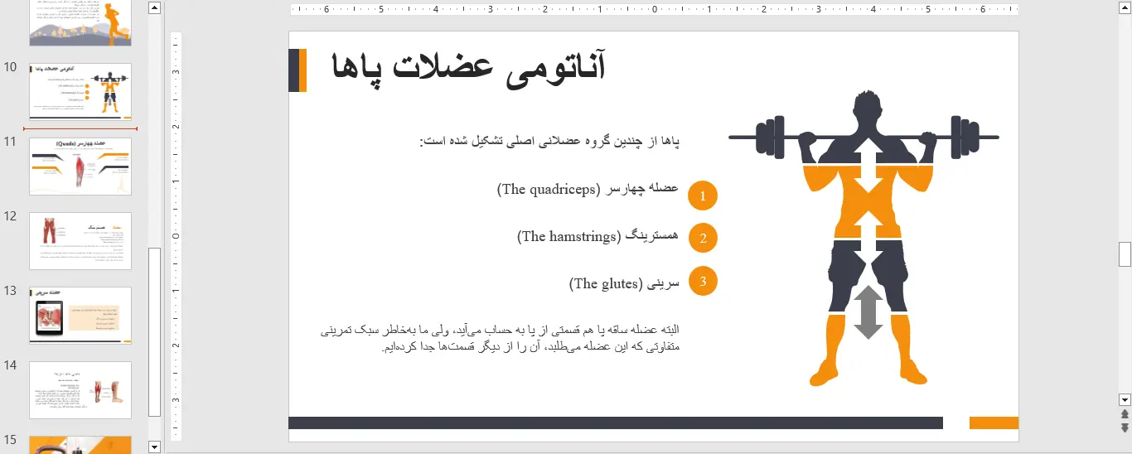Go to slide 13 thumbnail with tablet image

pos(80,316)
